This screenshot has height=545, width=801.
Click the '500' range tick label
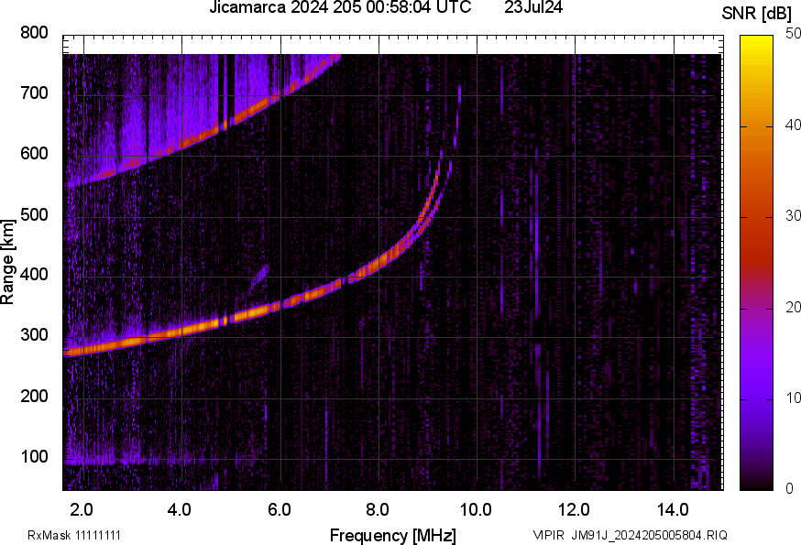(34, 214)
